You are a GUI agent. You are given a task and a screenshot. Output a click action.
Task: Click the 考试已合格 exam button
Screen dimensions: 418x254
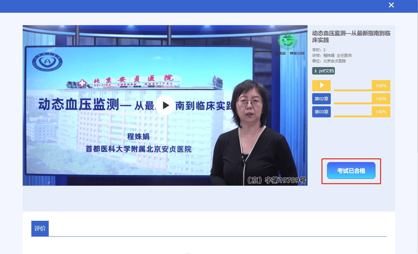[351, 171]
